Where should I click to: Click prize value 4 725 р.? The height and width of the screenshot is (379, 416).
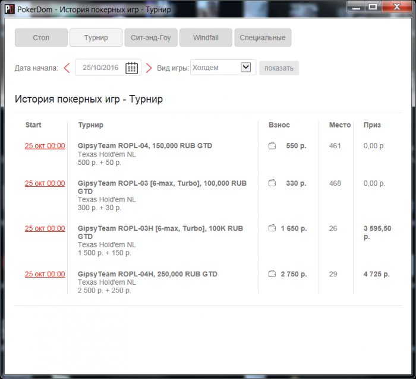click(376, 274)
